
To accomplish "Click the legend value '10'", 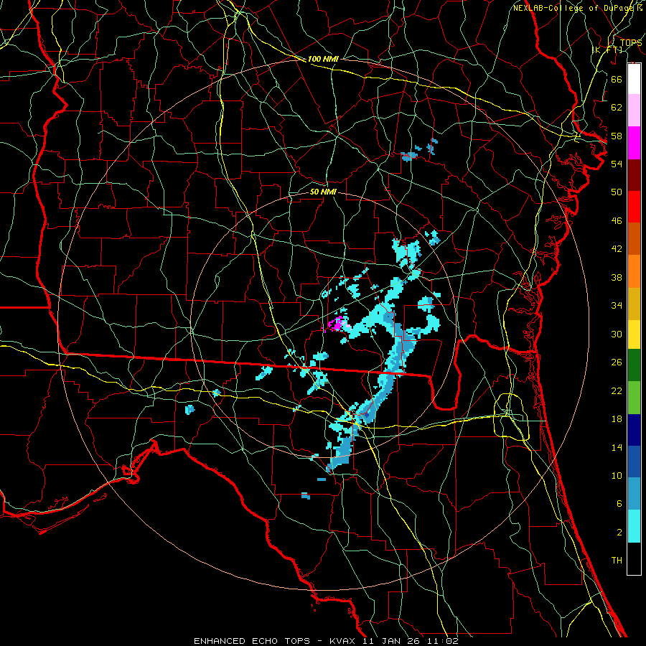I will 617,475.
